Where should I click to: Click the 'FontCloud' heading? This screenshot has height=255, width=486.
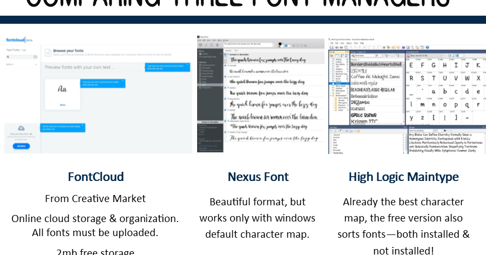(x=96, y=177)
